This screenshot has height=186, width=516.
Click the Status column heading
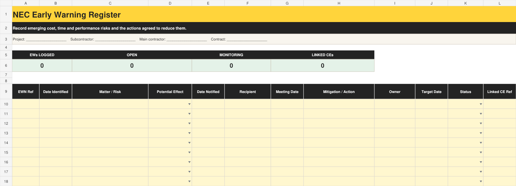point(465,92)
